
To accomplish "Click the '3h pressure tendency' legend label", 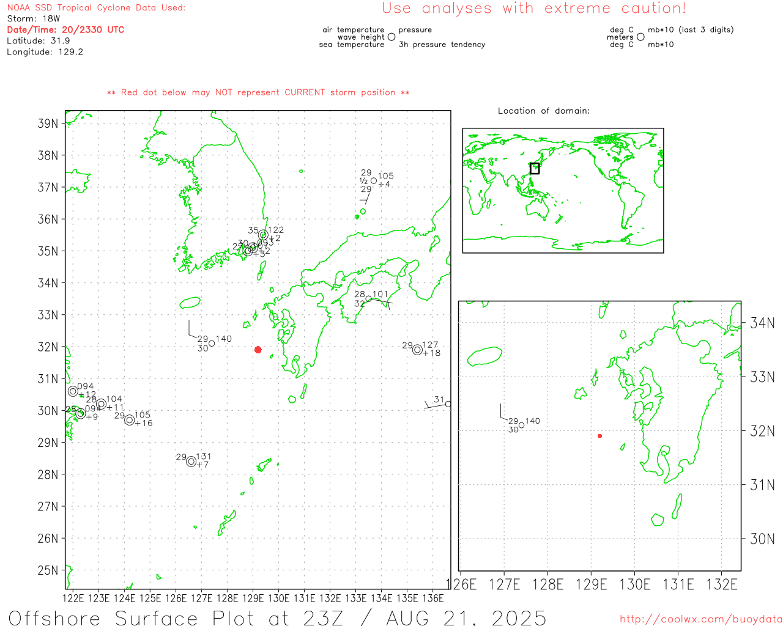I will 442,45.
